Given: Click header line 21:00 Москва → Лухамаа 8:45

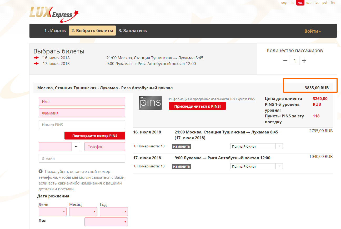Looking at the screenshot, I should [155, 58].
